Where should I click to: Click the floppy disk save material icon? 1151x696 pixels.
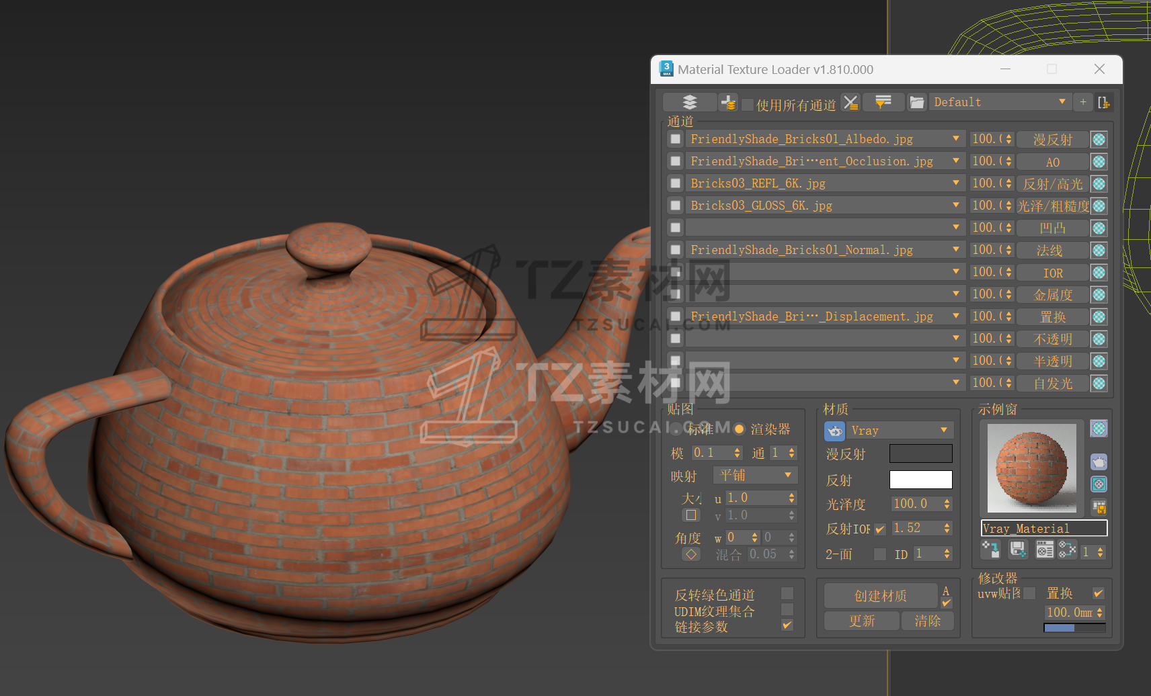click(x=1018, y=550)
